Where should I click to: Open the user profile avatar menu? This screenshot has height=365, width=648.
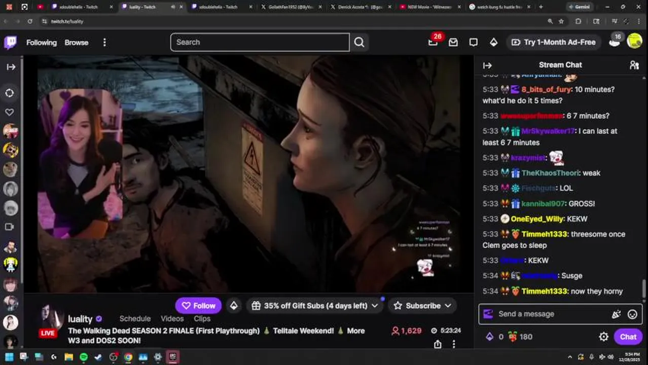[x=635, y=41]
